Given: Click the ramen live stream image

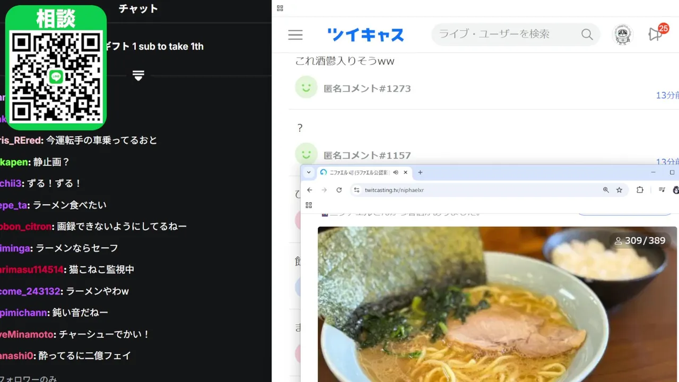Looking at the screenshot, I should pyautogui.click(x=497, y=304).
